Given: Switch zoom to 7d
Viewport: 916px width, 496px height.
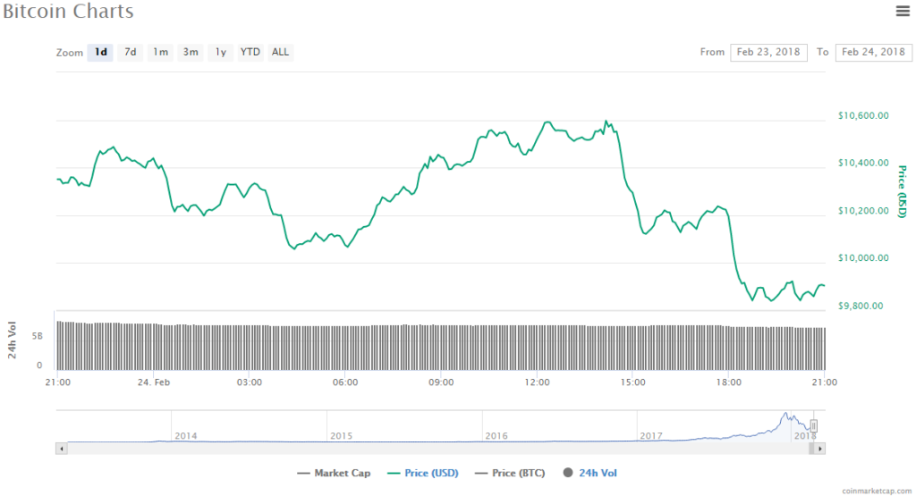Looking at the screenshot, I should click(x=131, y=52).
